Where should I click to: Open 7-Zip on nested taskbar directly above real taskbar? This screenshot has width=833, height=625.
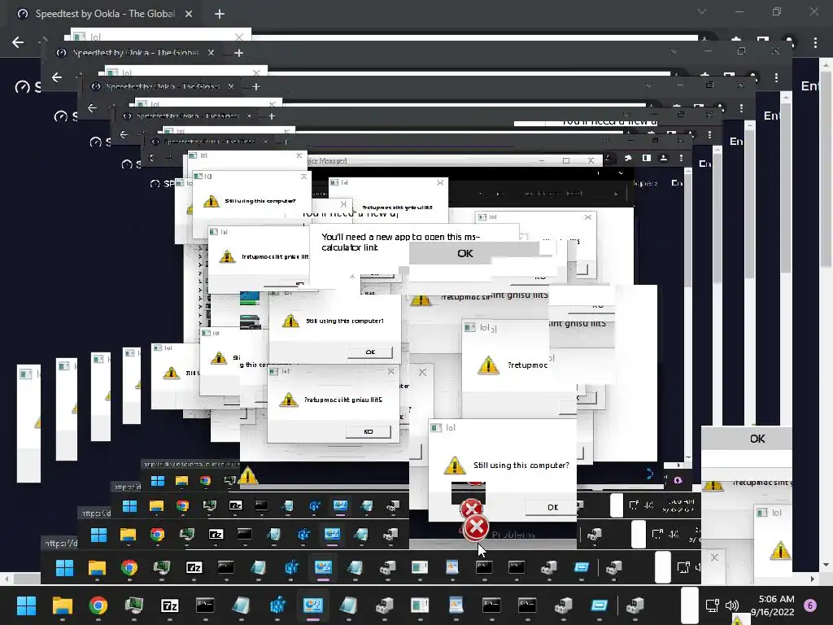point(194,568)
